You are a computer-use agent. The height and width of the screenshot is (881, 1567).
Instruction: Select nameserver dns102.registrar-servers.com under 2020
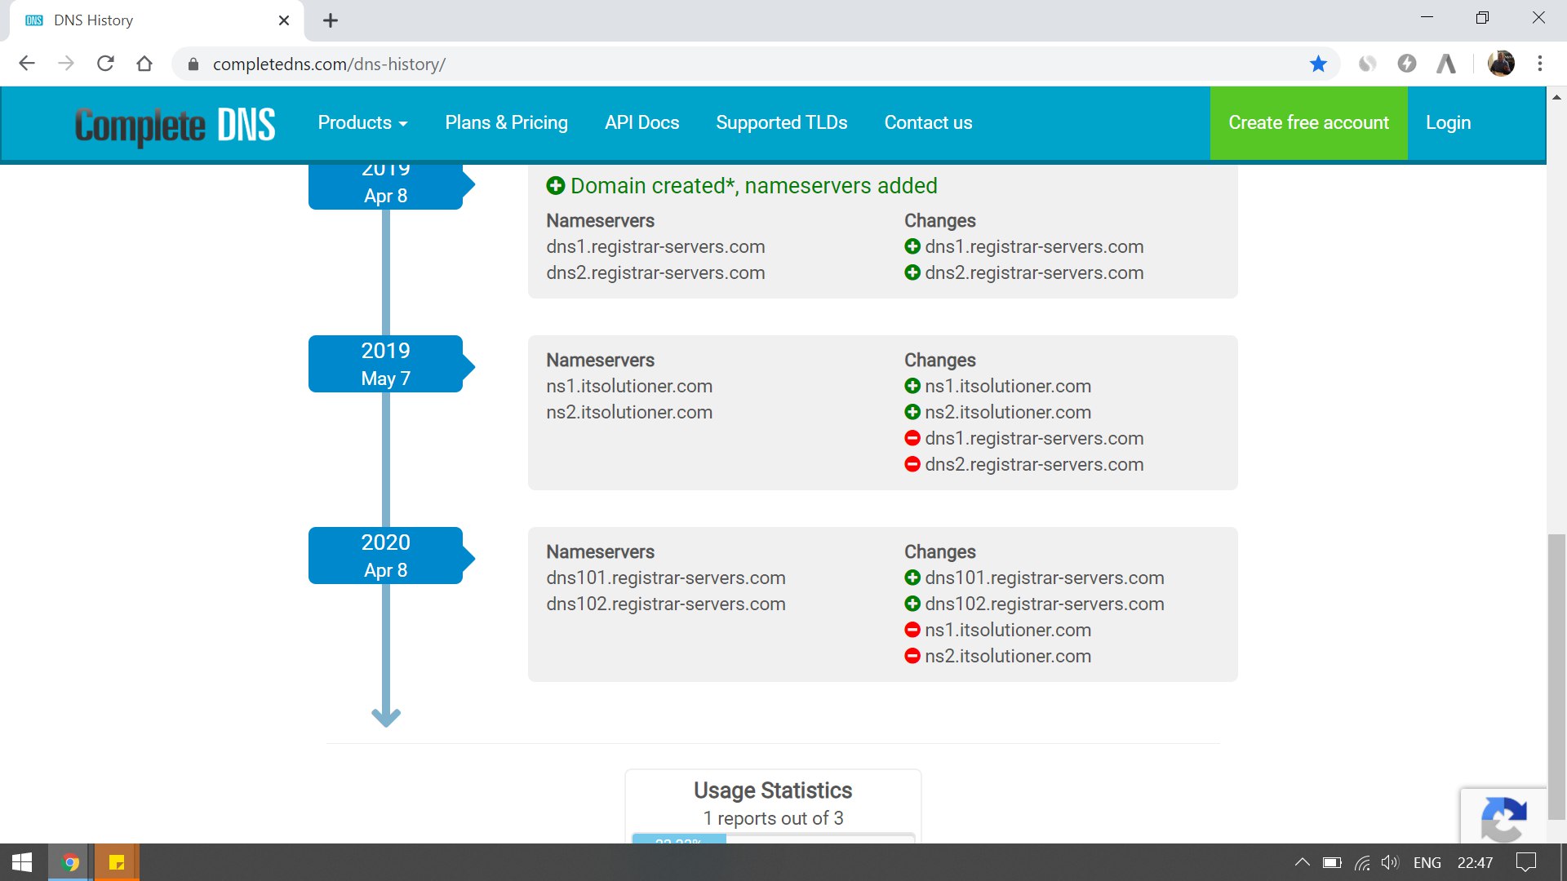point(666,604)
